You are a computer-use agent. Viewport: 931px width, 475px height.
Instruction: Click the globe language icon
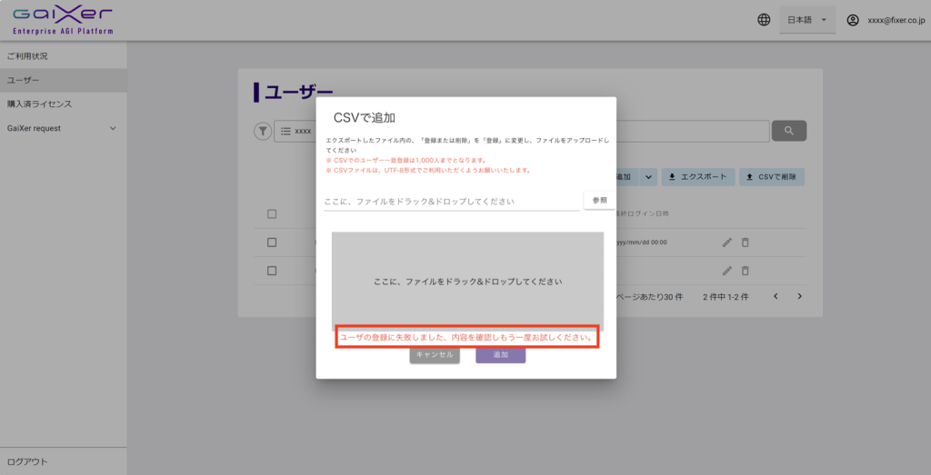(764, 20)
